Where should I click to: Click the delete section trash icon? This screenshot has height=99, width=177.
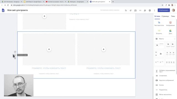point(15,58)
